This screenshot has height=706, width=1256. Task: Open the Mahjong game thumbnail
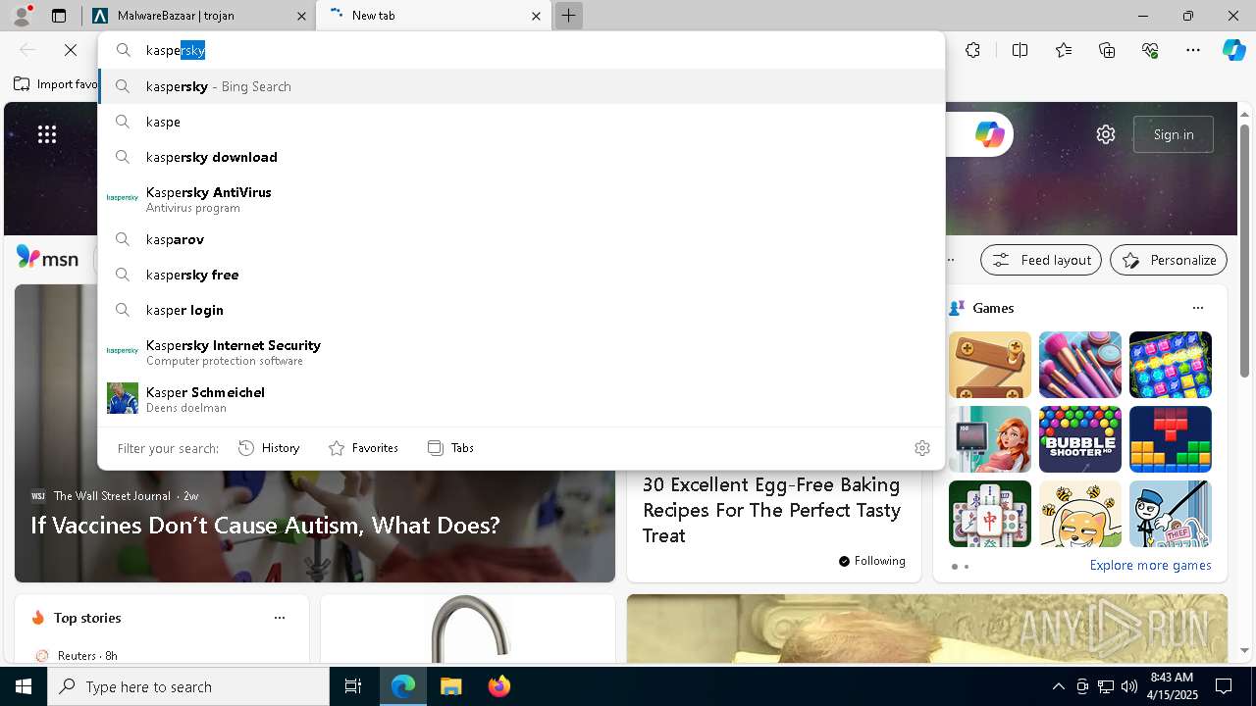(x=990, y=514)
